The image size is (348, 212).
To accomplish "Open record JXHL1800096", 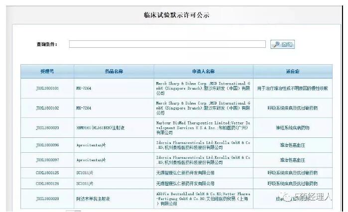I will pos(47,145).
